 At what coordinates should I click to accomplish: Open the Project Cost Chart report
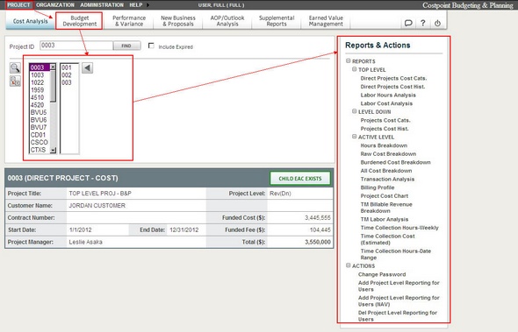(x=385, y=196)
